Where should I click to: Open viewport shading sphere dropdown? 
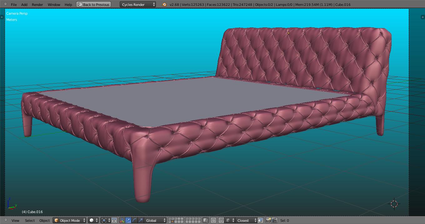[93, 220]
